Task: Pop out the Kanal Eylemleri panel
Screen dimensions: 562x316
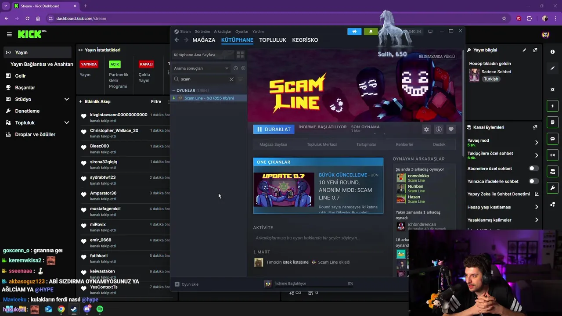Action: (x=535, y=127)
